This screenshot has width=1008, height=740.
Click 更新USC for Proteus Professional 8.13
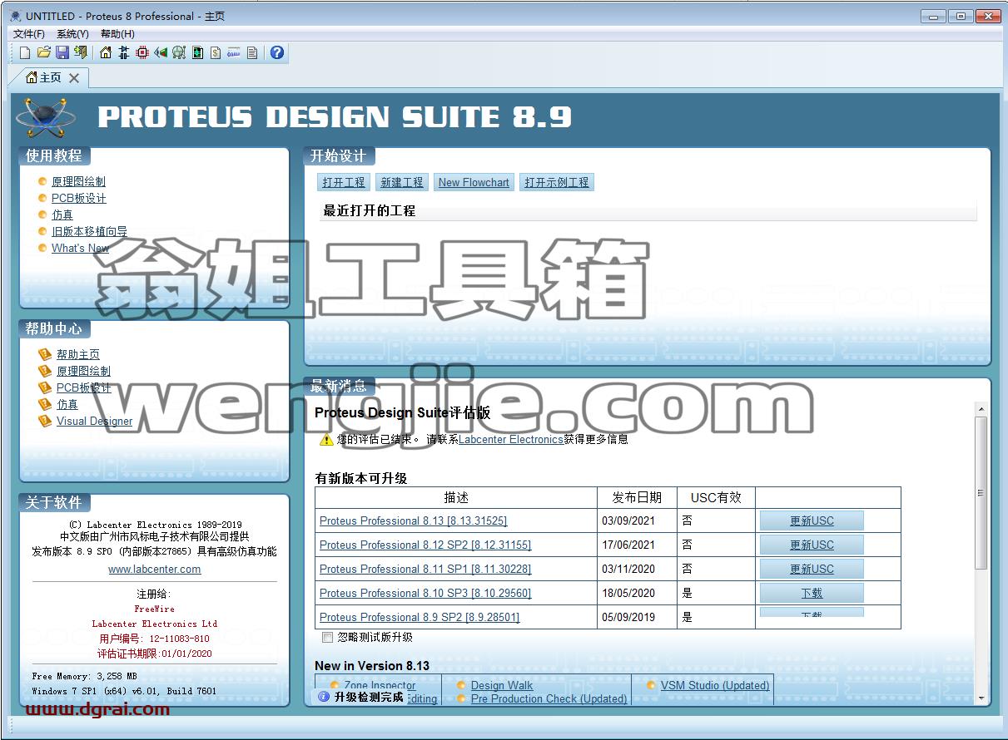click(x=812, y=520)
